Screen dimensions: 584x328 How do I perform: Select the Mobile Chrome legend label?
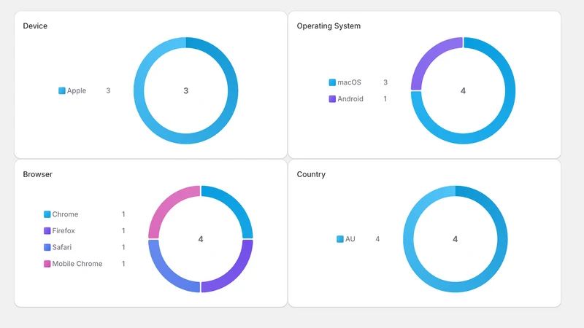(x=77, y=264)
